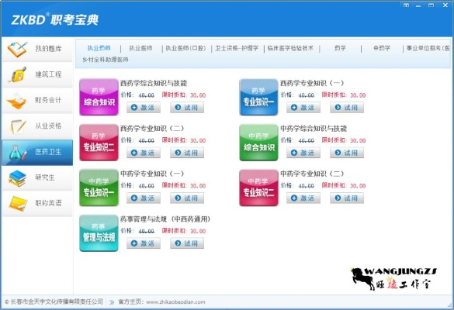Click the 医药卫生 flask icon

(17, 152)
